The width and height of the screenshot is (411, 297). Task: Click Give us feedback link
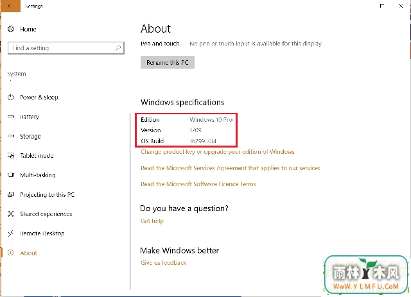pyautogui.click(x=164, y=263)
